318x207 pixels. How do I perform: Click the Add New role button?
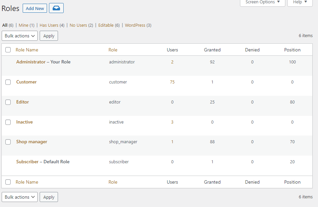tap(35, 8)
